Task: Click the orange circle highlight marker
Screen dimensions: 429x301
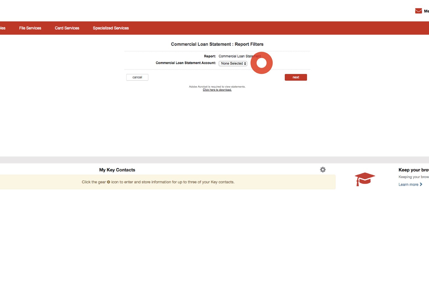Action: pyautogui.click(x=262, y=63)
